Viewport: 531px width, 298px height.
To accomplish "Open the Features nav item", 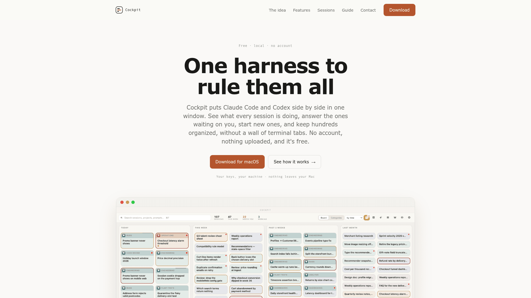I will 301,10.
